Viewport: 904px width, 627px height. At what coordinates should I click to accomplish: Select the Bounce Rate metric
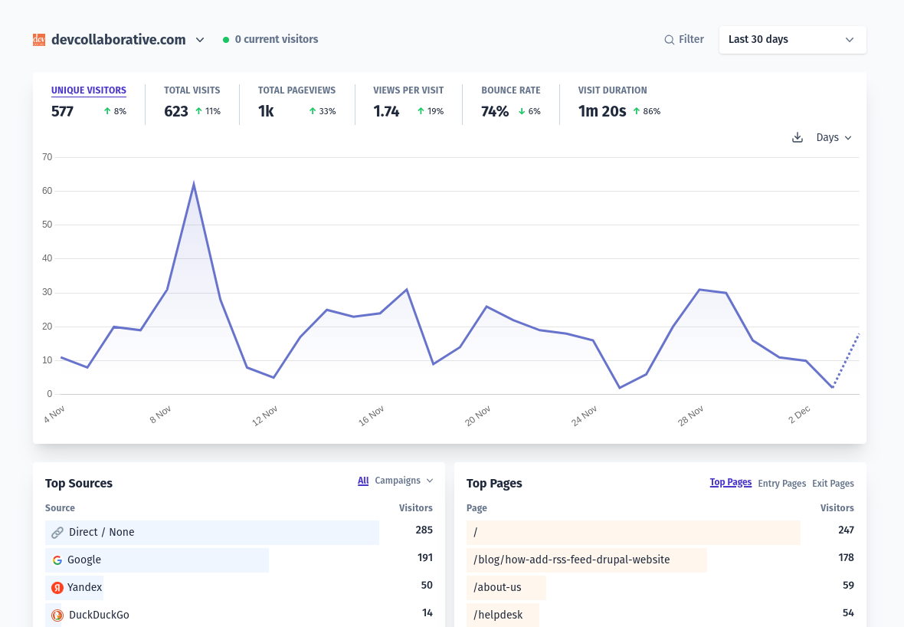pos(511,101)
